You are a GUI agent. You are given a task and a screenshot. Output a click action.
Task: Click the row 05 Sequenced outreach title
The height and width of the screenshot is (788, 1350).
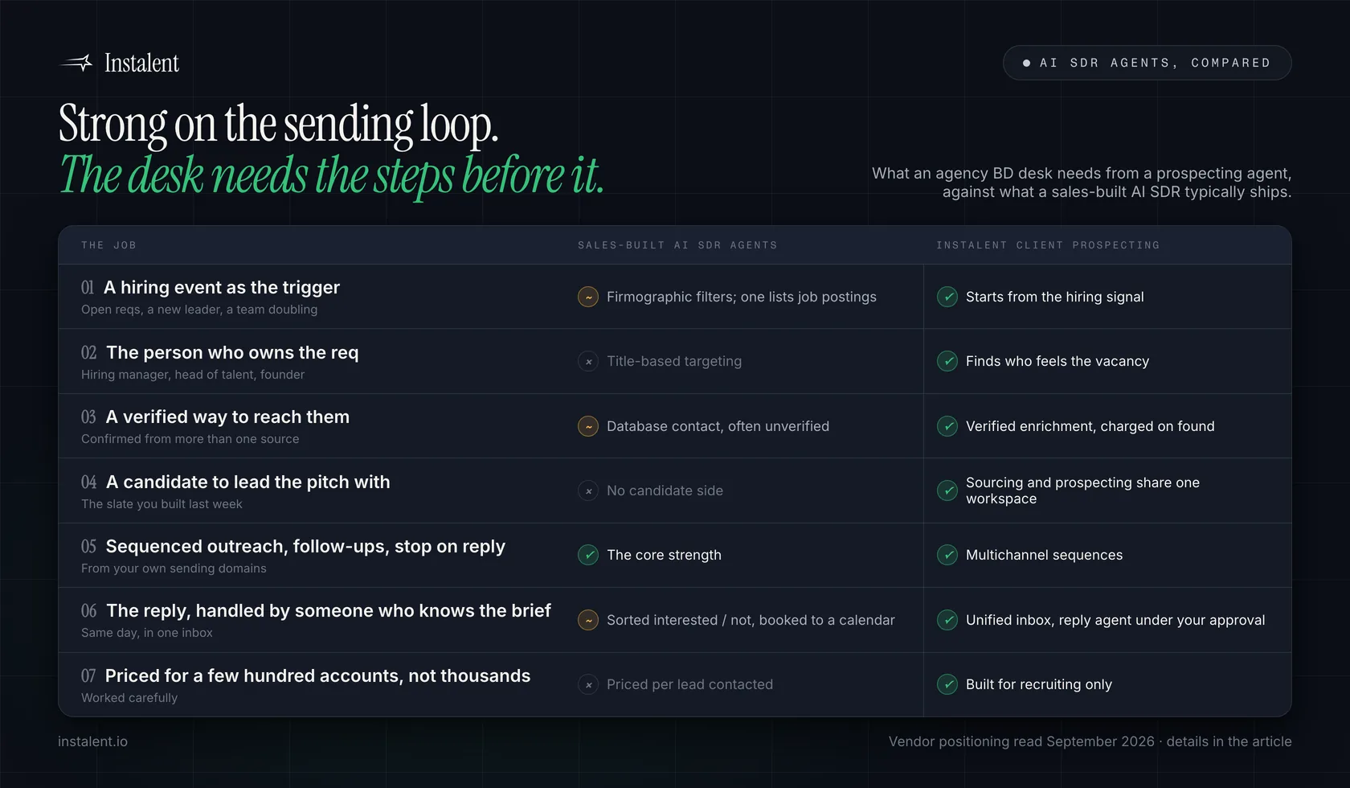click(x=305, y=547)
